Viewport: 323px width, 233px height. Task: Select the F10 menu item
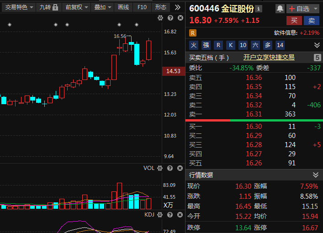pos(142,7)
